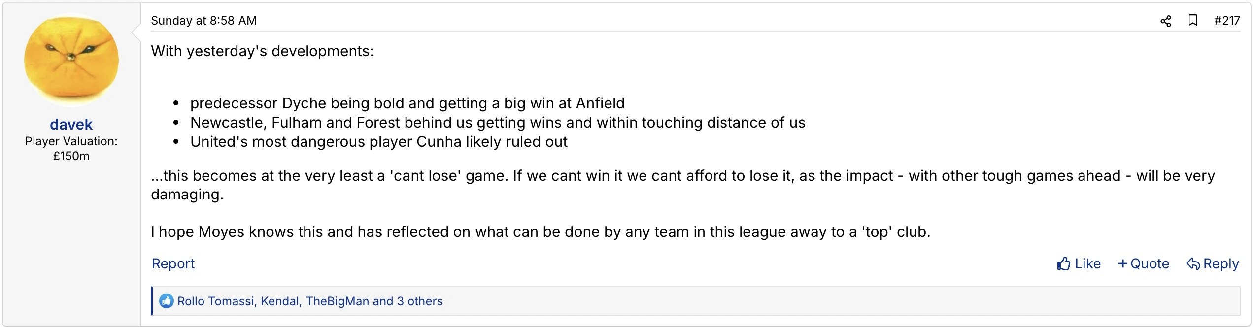
Task: Bookmark this post with the bookmark icon
Action: (1193, 21)
